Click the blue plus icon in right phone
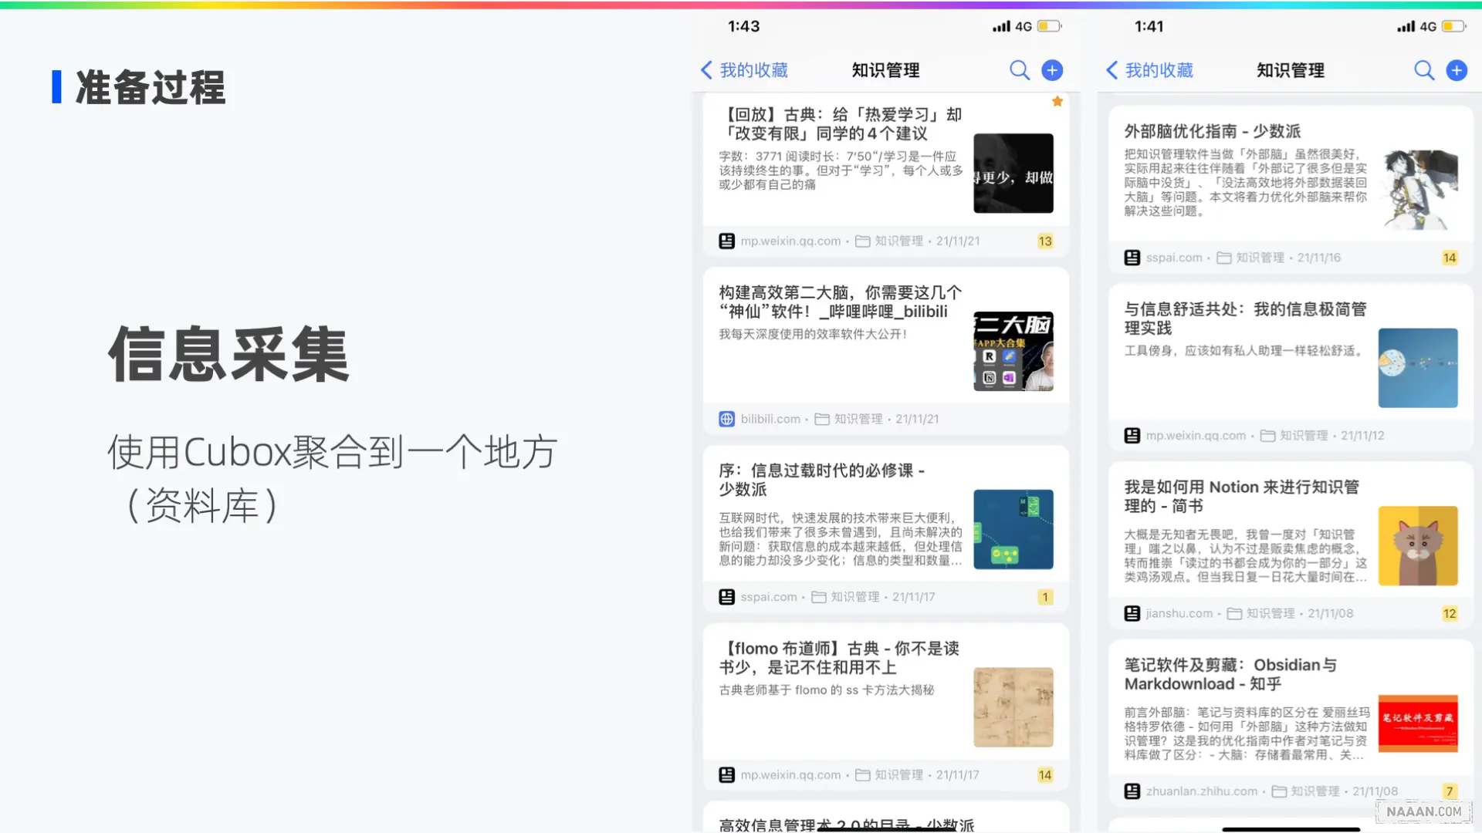 tap(1457, 70)
